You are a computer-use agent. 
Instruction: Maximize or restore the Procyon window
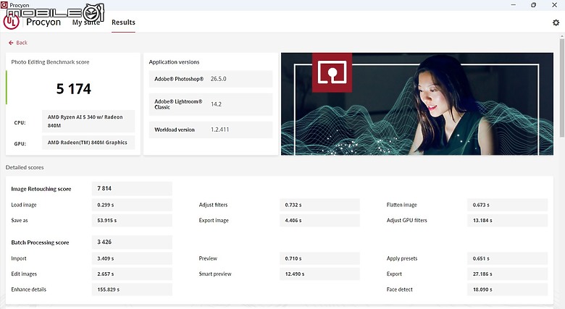coord(534,5)
